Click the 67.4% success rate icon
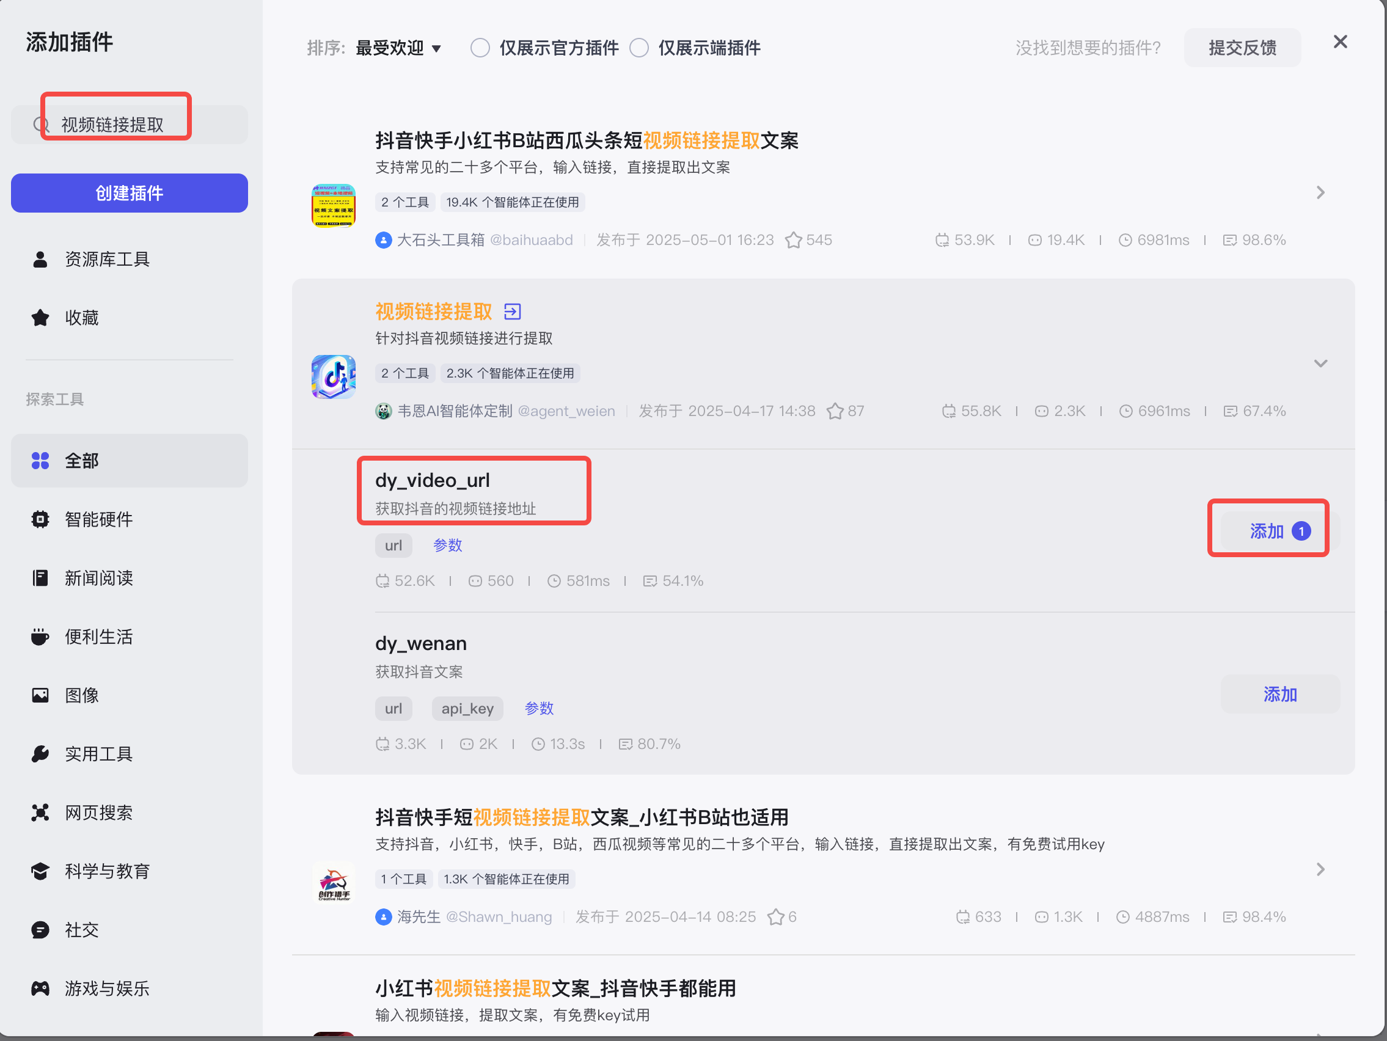Image resolution: width=1387 pixels, height=1041 pixels. point(1230,411)
